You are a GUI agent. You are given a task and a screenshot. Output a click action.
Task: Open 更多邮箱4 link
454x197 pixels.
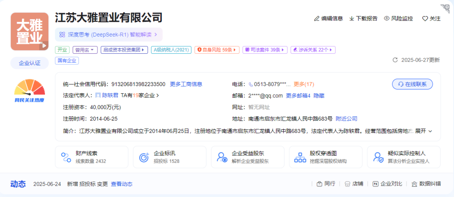(x=298, y=95)
